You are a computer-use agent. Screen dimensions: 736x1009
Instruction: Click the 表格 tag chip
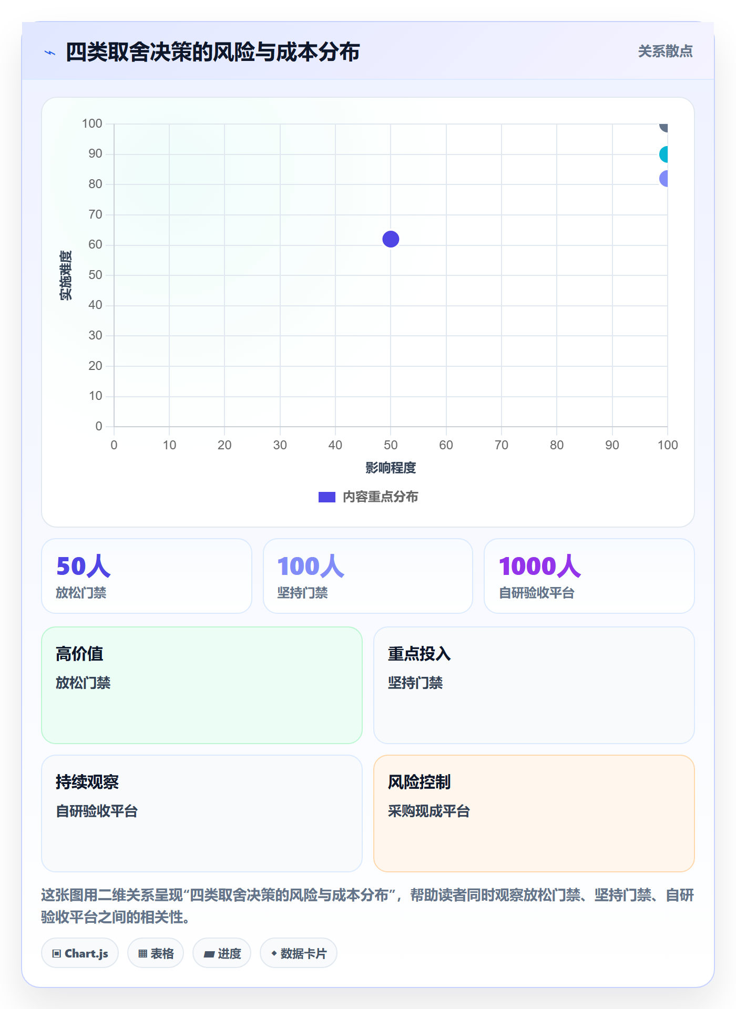coord(156,953)
